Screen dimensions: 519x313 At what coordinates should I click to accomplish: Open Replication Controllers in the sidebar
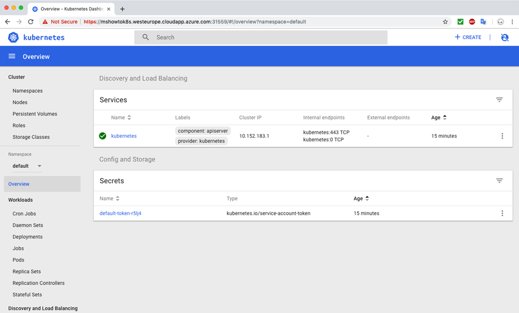(38, 283)
